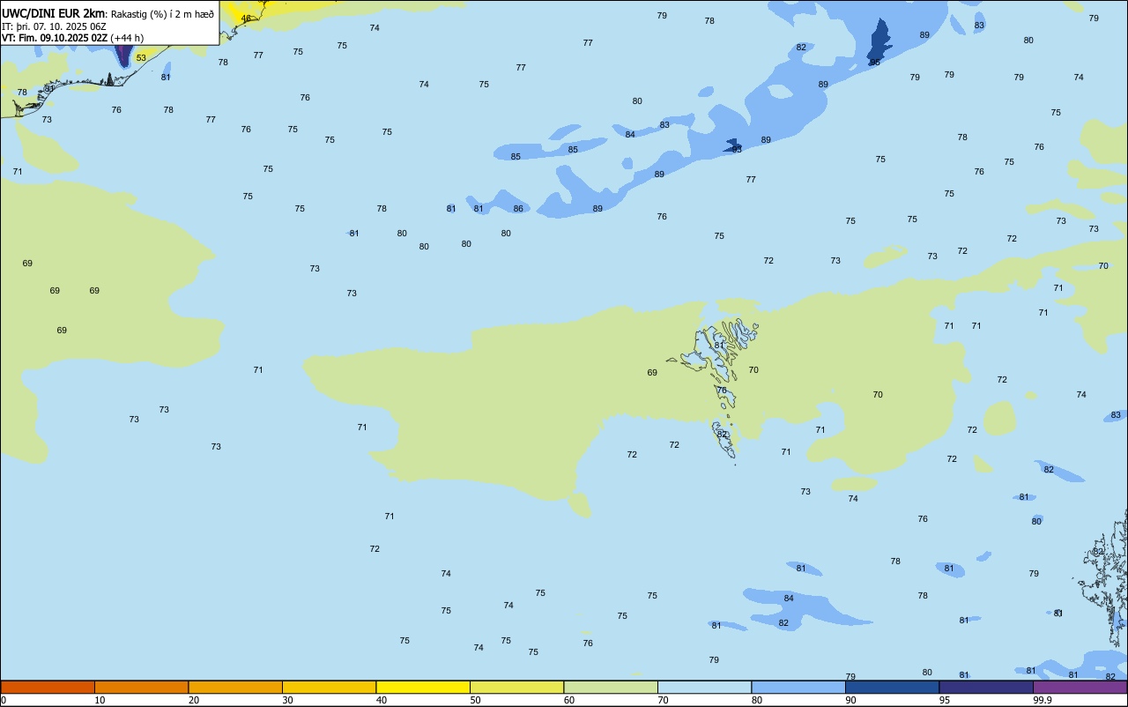Click the legend label '40'
This screenshot has width=1128, height=707.
coord(382,700)
